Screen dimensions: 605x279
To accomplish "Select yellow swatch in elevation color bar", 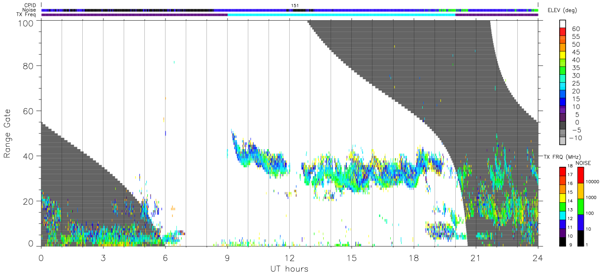I will click(x=563, y=55).
